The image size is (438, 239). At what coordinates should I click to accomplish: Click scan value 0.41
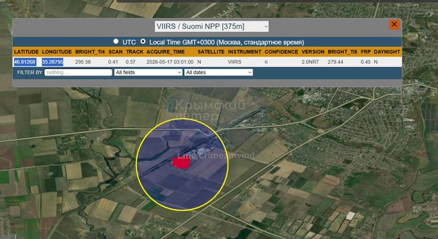[x=113, y=62]
